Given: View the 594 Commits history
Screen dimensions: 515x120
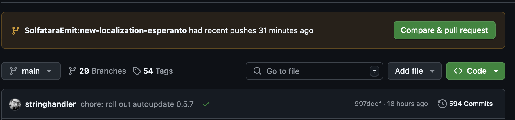Looking at the screenshot, I should pos(465,104).
